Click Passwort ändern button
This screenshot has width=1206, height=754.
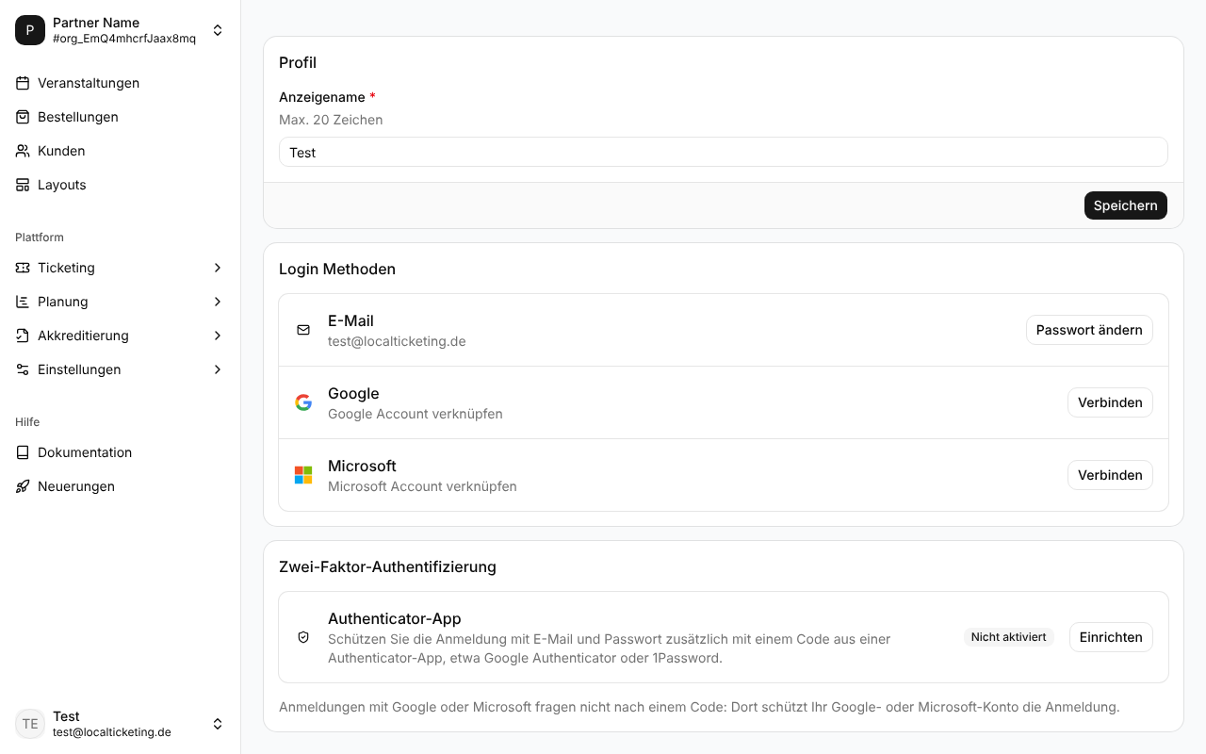1089,330
